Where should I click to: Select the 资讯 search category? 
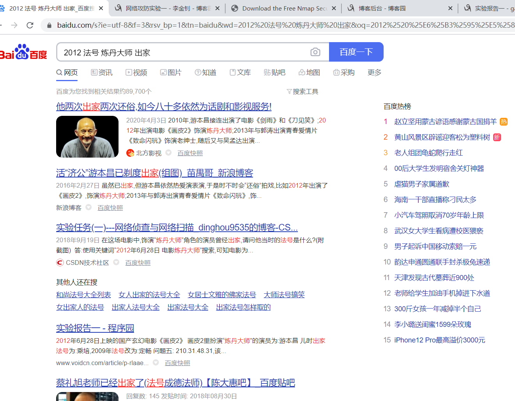(x=102, y=73)
